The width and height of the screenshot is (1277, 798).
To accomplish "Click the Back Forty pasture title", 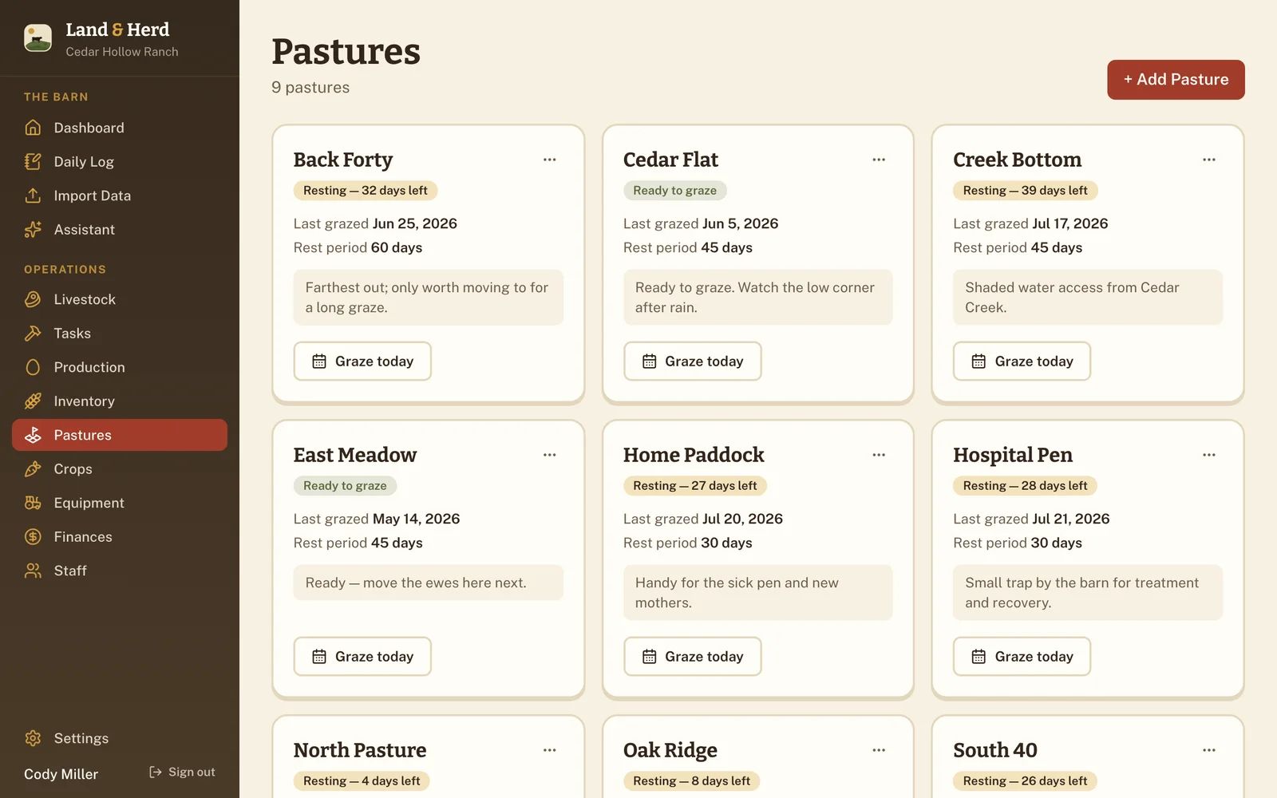I will [343, 160].
